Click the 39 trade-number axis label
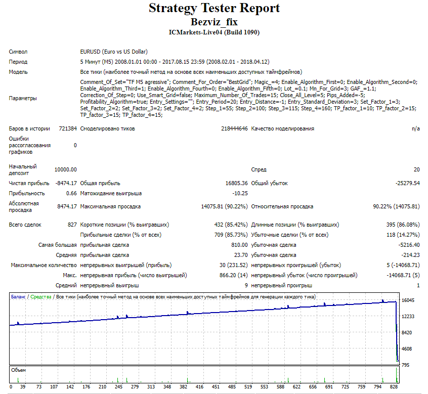428x394 pixels. point(23,386)
